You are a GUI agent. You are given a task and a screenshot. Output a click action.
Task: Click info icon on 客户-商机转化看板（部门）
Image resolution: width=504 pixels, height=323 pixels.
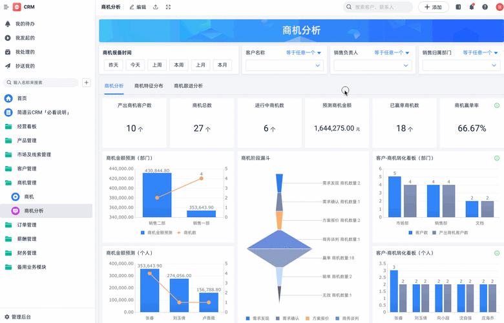[x=497, y=158]
